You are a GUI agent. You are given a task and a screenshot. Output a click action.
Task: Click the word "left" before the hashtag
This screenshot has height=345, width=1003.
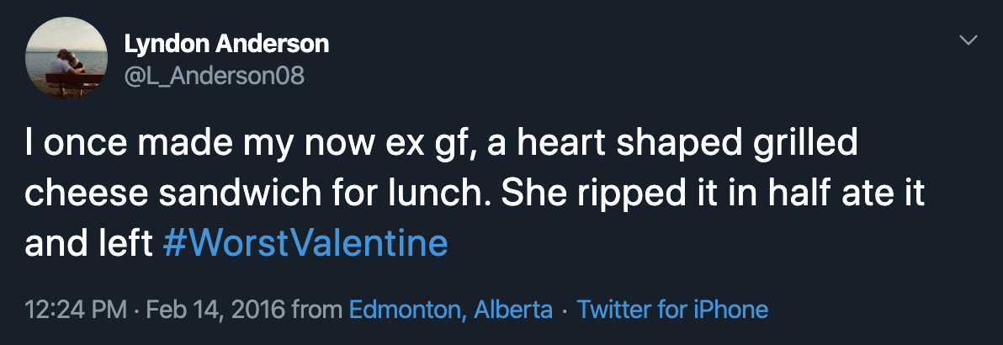click(122, 244)
